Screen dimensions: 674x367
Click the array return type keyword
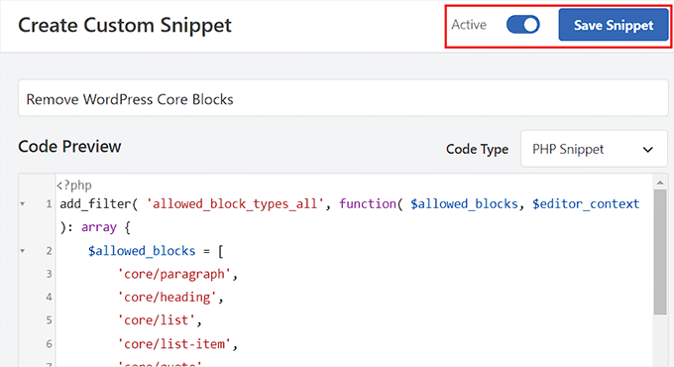tap(99, 227)
